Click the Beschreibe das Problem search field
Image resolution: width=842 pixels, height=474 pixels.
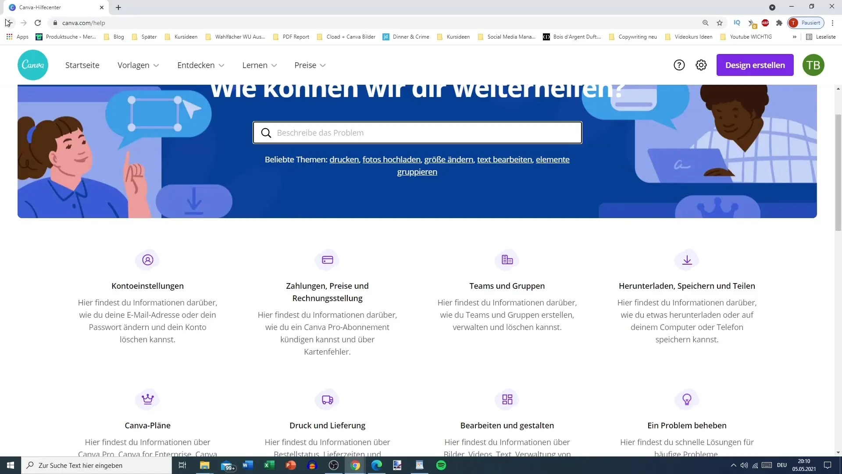[417, 133]
